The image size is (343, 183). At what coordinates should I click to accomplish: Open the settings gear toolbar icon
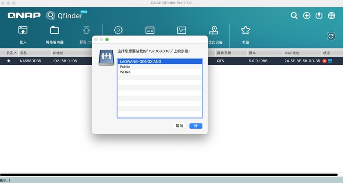coord(118,30)
